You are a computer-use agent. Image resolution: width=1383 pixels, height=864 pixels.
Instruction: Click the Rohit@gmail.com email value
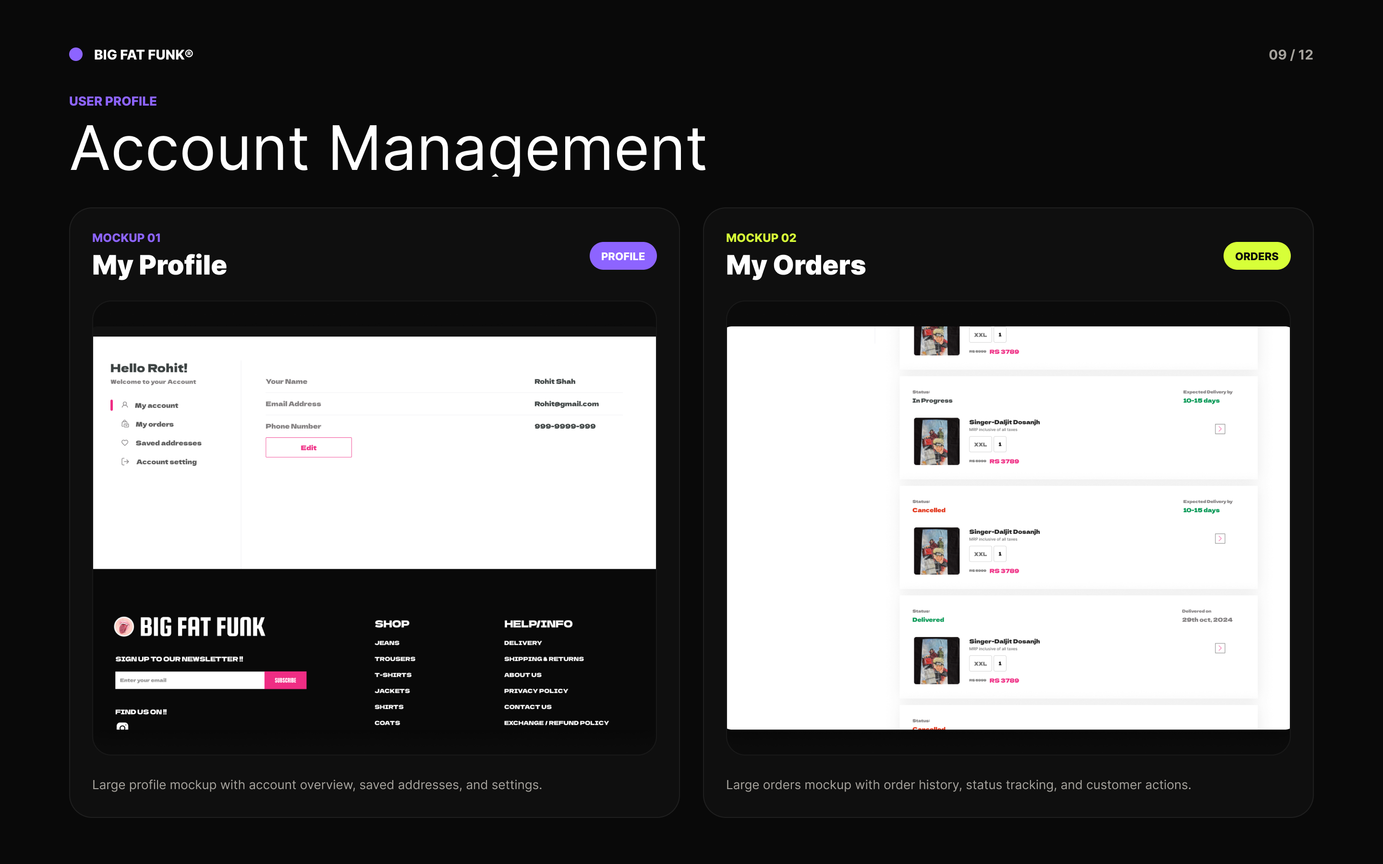click(x=566, y=403)
